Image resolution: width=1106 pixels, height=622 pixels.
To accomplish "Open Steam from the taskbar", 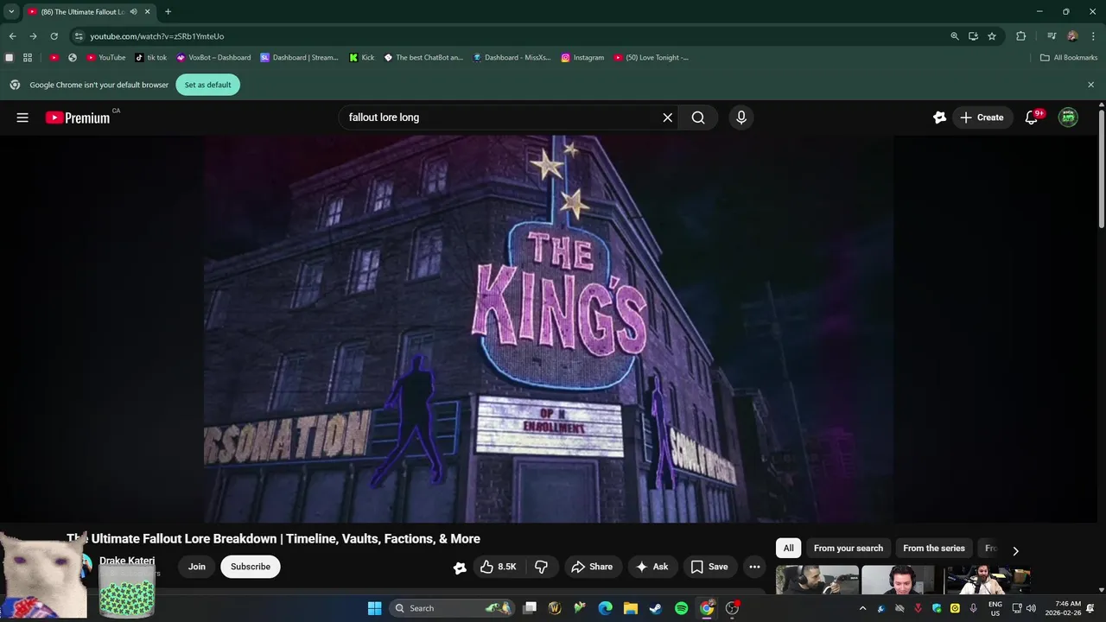I will pos(656,608).
